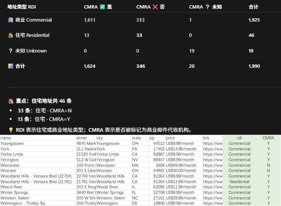The height and width of the screenshot is (206, 281).
Task: Select the CMRA spreadsheet column header cell
Action: tap(268, 138)
